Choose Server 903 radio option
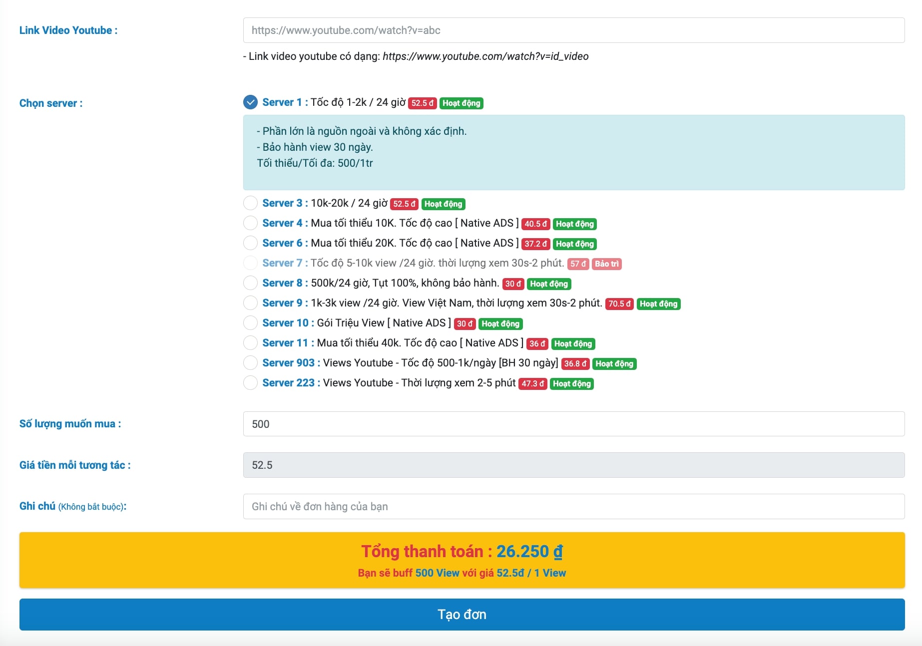Viewport: 922px width, 646px height. [x=250, y=363]
